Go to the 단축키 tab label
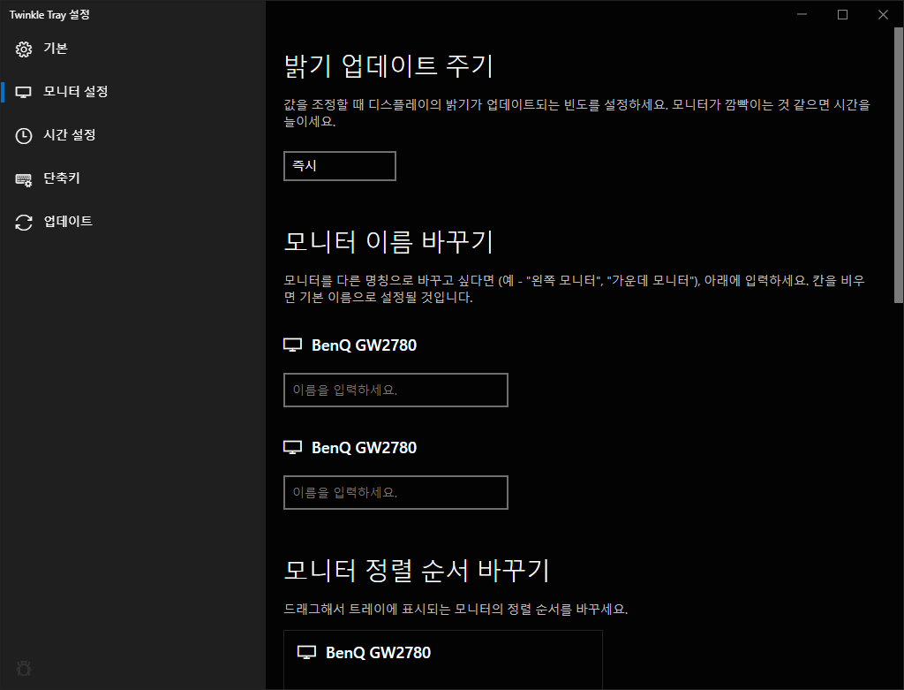Image resolution: width=904 pixels, height=690 pixels. (x=62, y=178)
